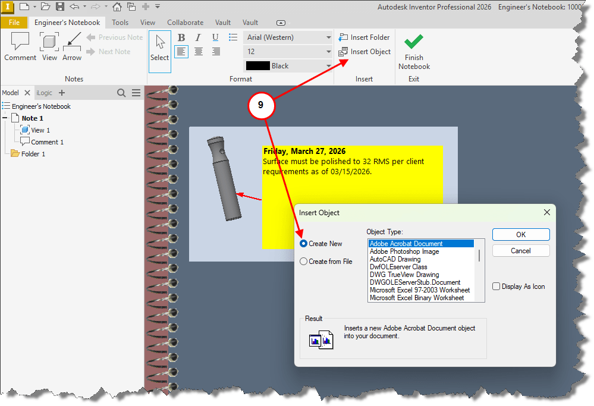
Task: Align text right
Action: [x=216, y=52]
